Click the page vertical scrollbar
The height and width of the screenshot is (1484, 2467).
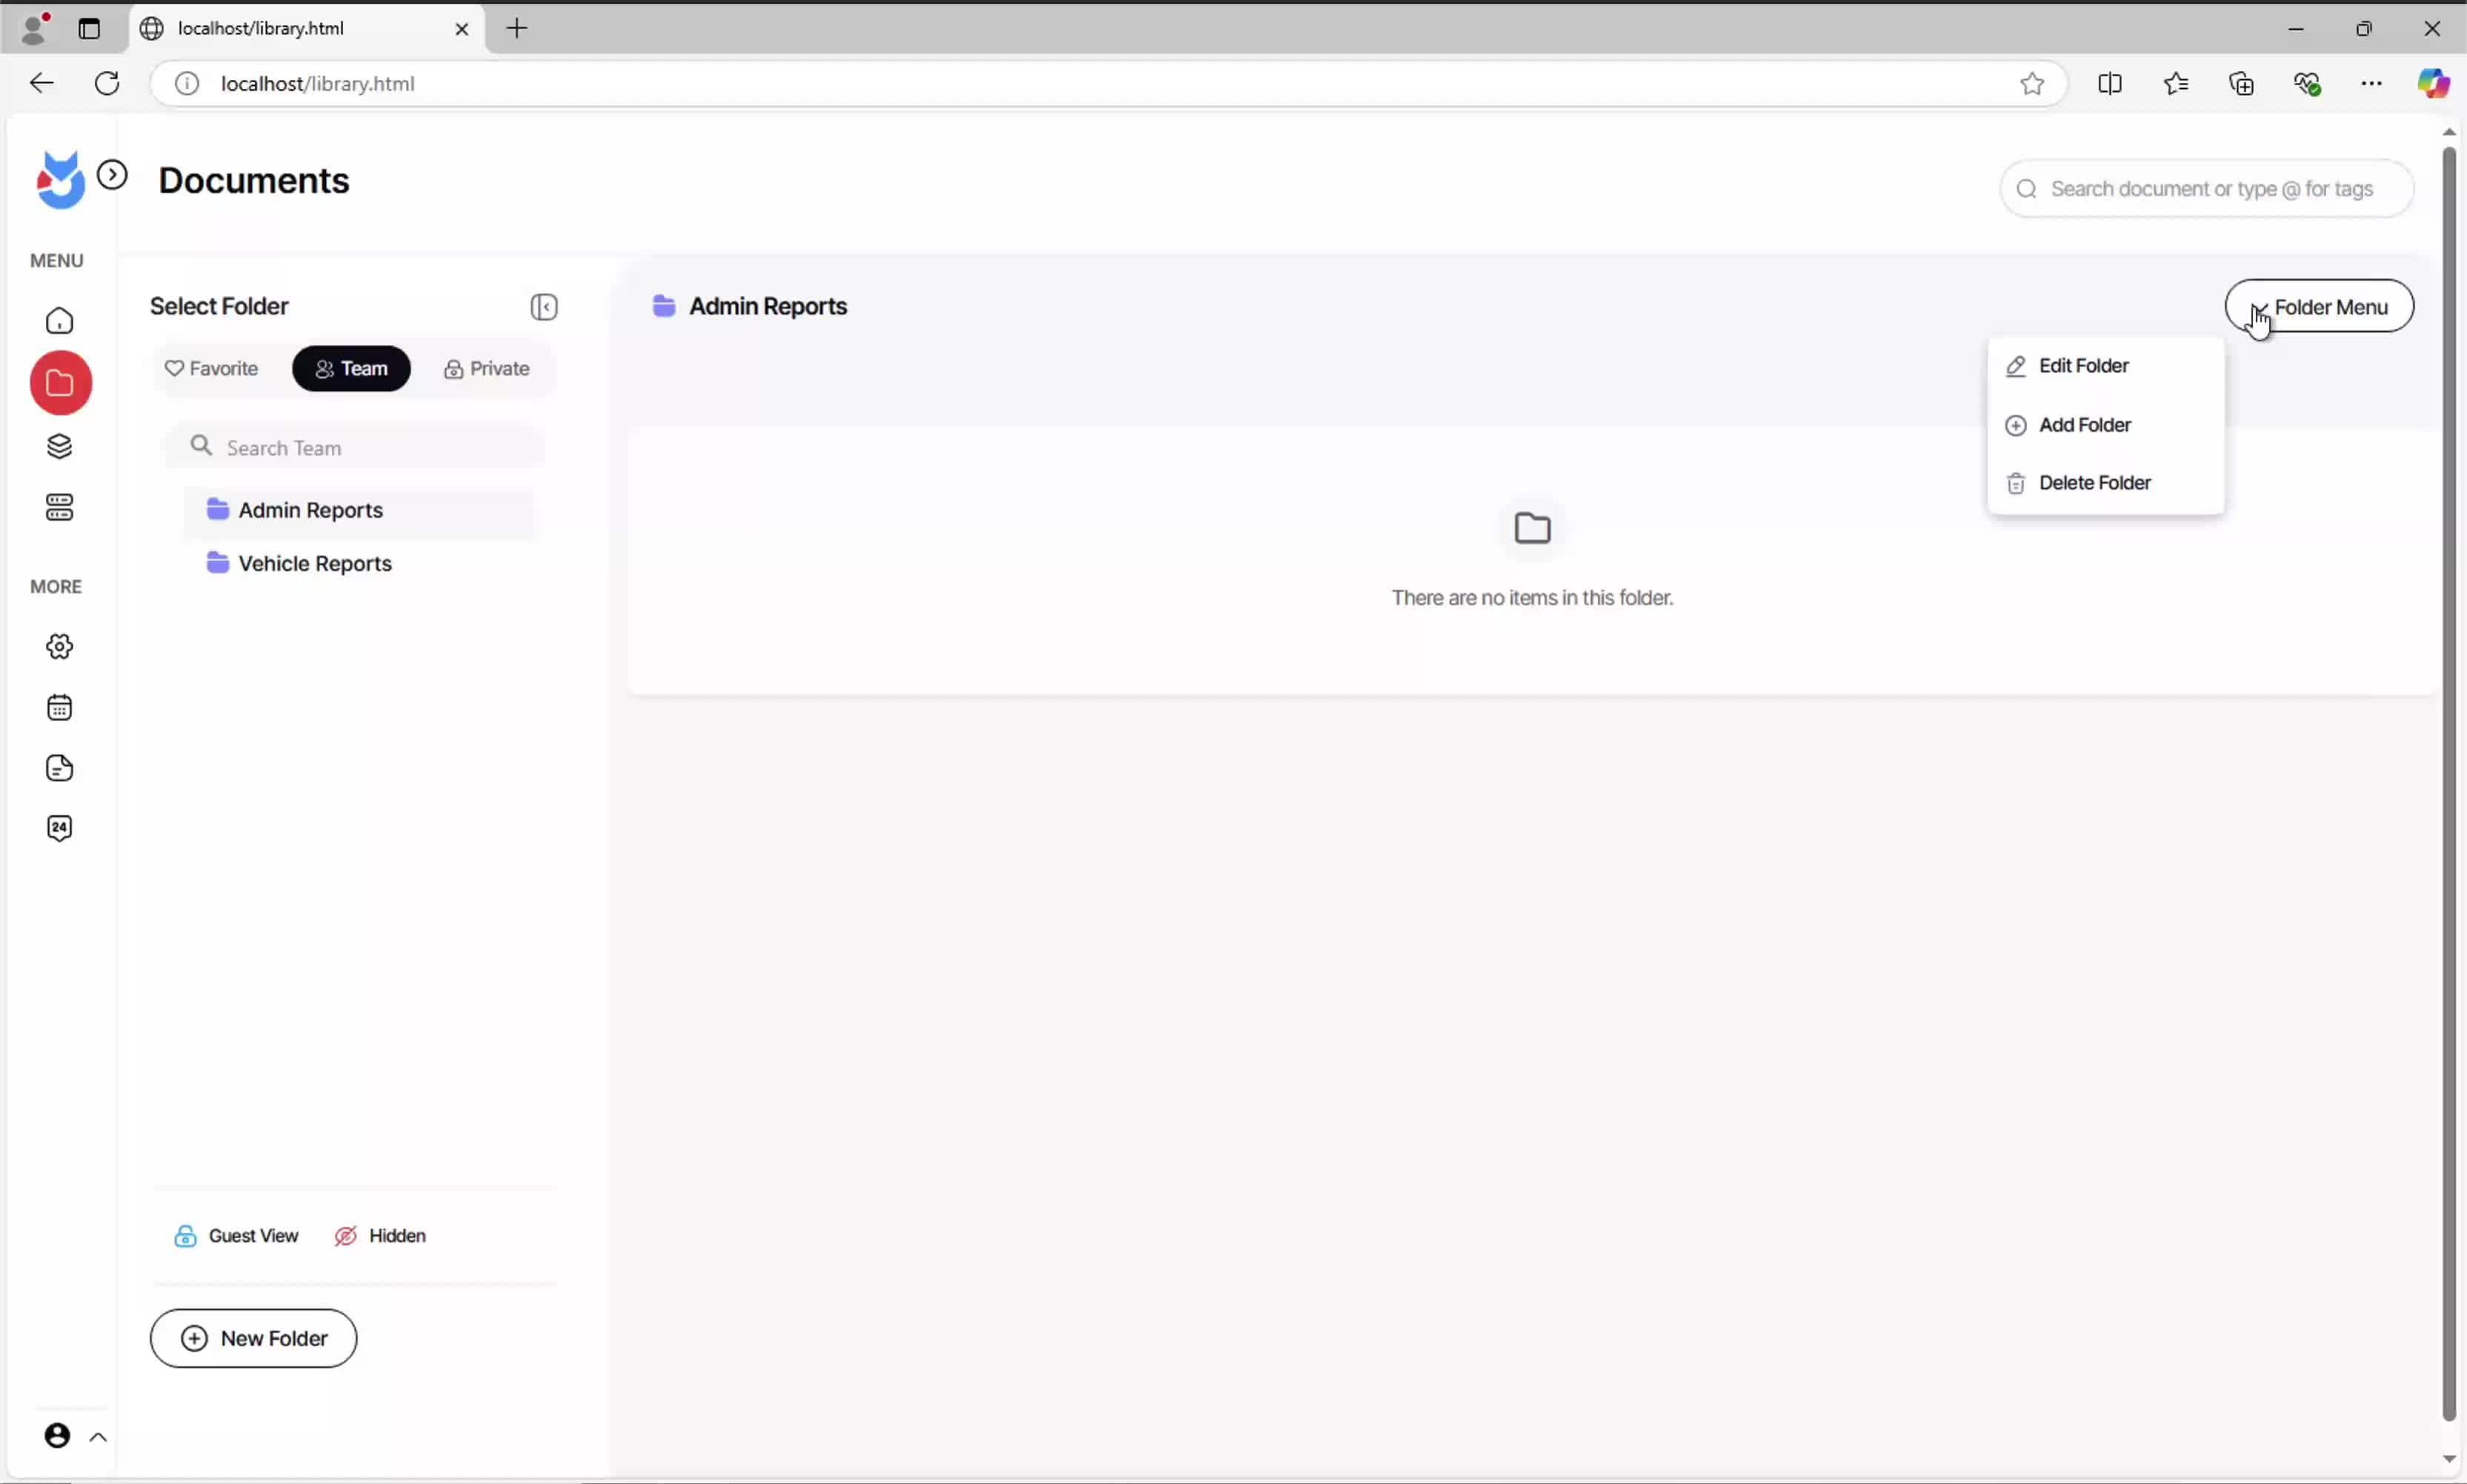pyautogui.click(x=2447, y=780)
